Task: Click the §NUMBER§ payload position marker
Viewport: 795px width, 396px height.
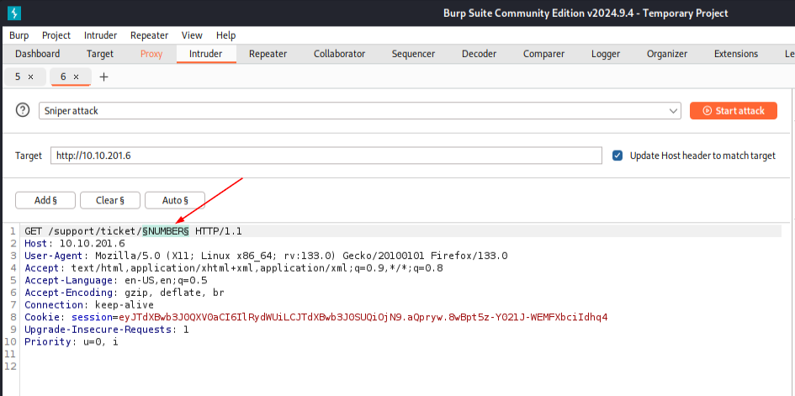Action: coord(166,231)
